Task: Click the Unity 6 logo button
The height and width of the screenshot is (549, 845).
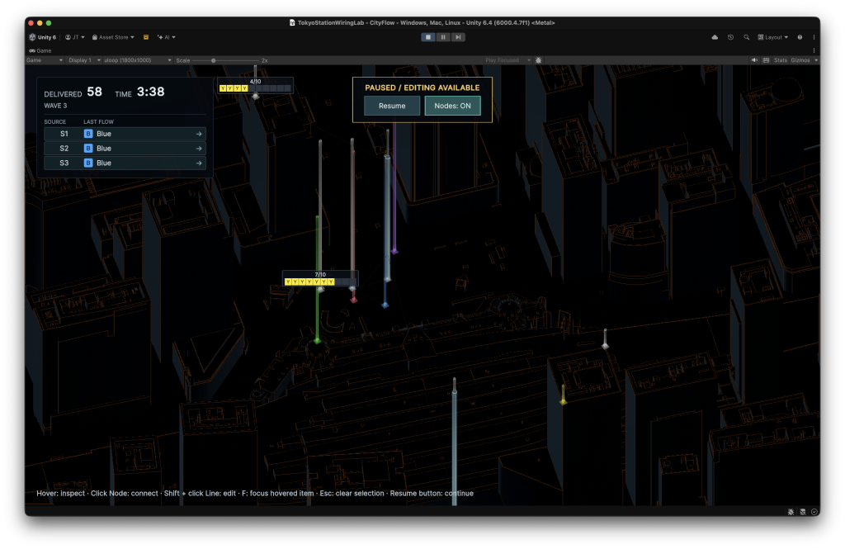Action: point(43,37)
